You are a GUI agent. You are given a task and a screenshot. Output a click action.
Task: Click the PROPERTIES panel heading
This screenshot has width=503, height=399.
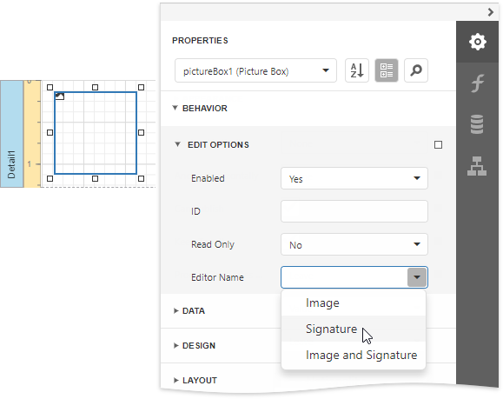200,41
